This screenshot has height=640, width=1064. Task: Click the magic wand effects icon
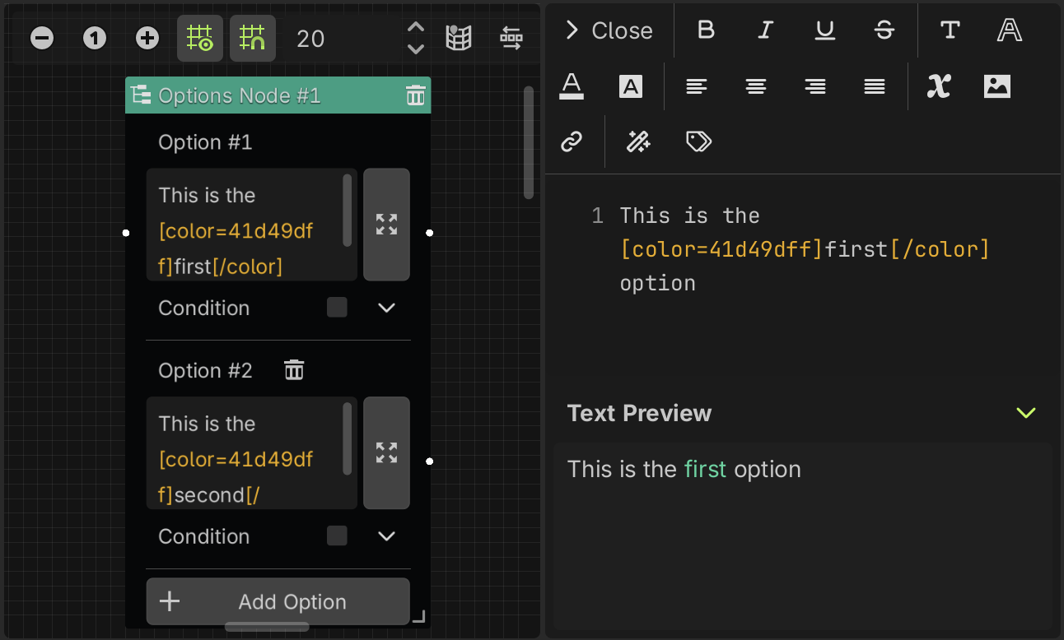pos(638,141)
